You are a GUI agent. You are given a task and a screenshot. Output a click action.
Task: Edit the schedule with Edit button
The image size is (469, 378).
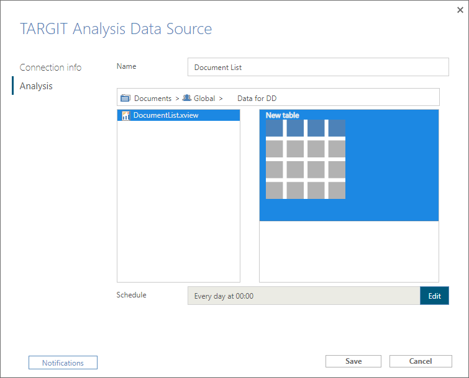tap(434, 296)
